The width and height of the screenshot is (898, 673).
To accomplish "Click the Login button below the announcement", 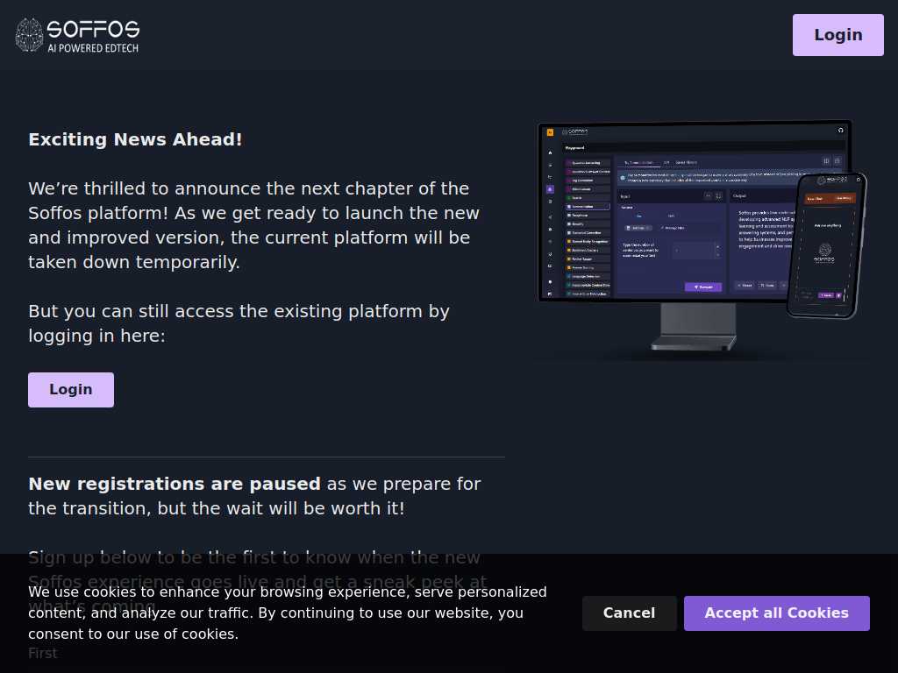I will (x=71, y=390).
